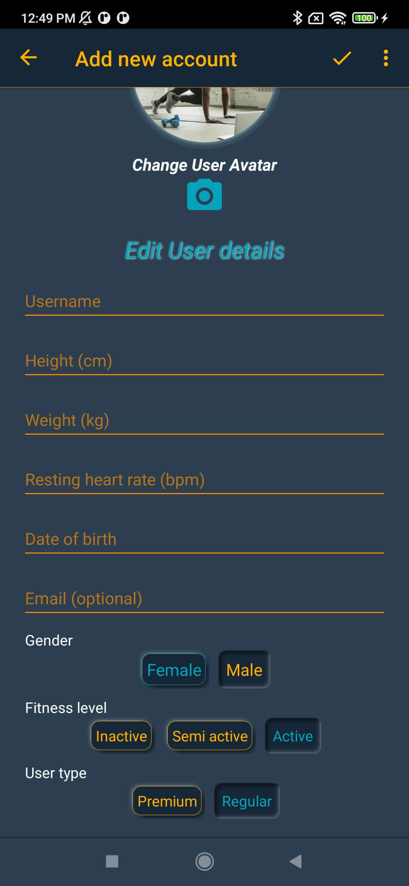409x886 pixels.
Task: Focus the Username field
Action: tap(204, 302)
